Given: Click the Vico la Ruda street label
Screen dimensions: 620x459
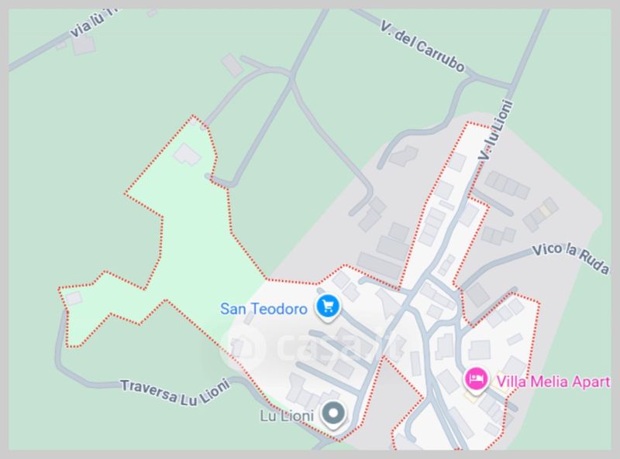Looking at the screenshot, I should [570, 259].
